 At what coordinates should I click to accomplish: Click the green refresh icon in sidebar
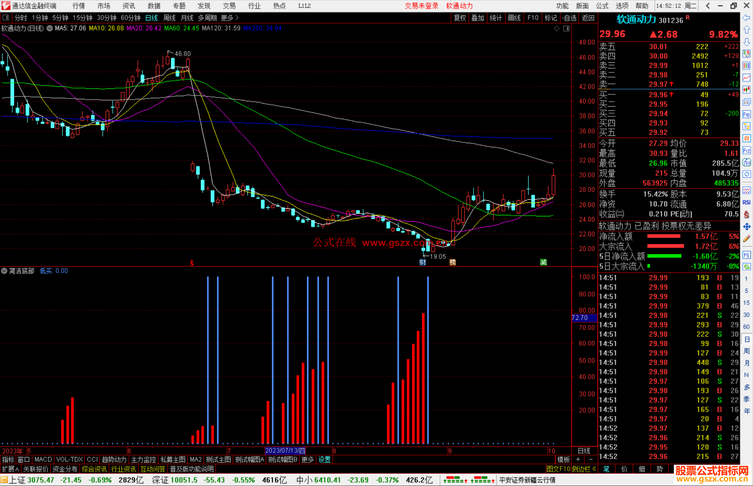[746, 267]
